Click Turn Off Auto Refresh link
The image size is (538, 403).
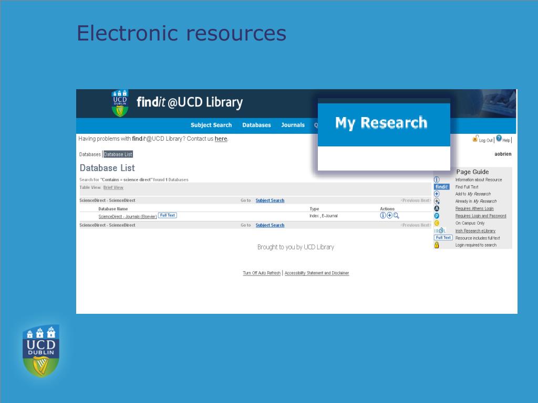[262, 273]
